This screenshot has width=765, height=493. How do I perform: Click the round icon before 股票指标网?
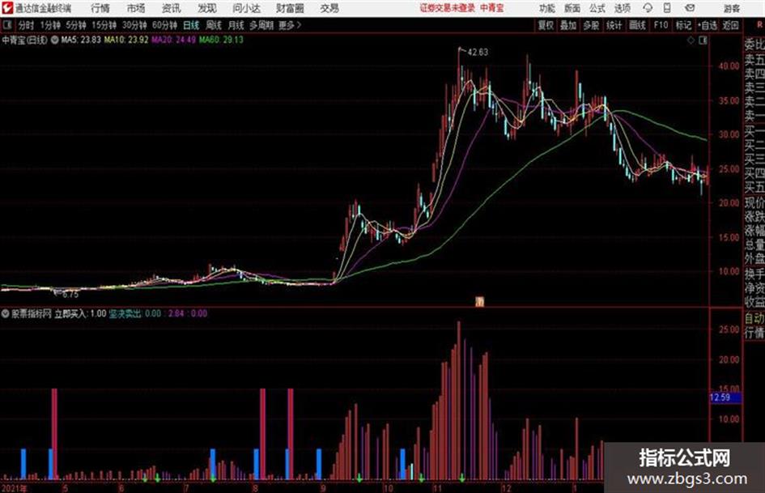[6, 313]
